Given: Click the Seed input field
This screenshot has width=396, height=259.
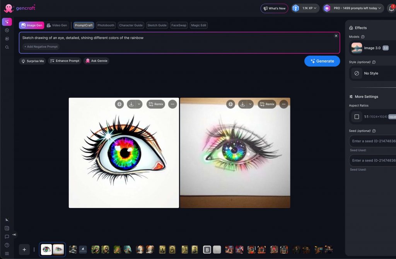Looking at the screenshot, I should 372,141.
